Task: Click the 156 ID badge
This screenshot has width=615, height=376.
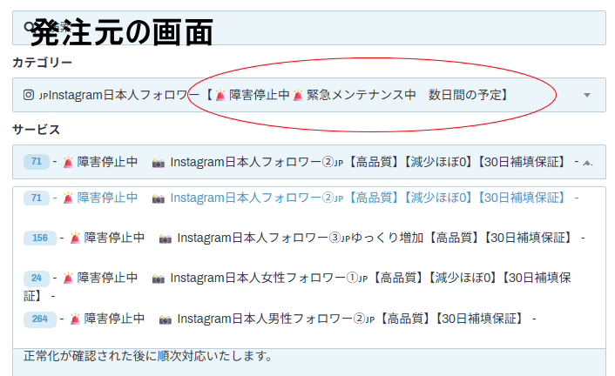Action: pos(39,238)
